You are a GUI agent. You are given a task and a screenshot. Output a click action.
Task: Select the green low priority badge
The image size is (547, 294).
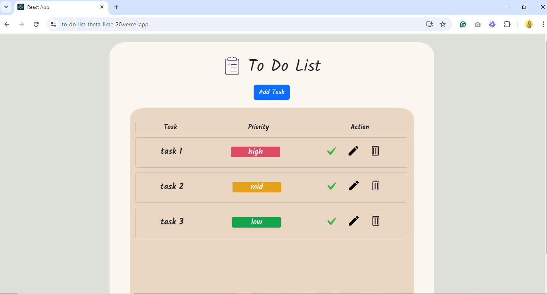tap(256, 222)
